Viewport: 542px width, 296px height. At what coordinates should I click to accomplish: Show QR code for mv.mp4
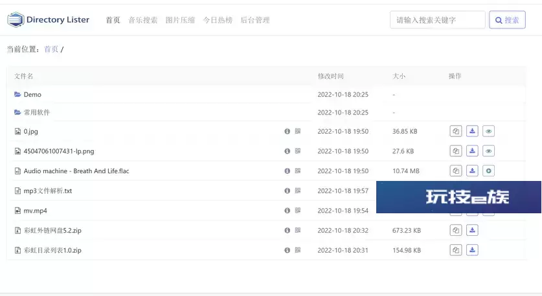coord(298,211)
